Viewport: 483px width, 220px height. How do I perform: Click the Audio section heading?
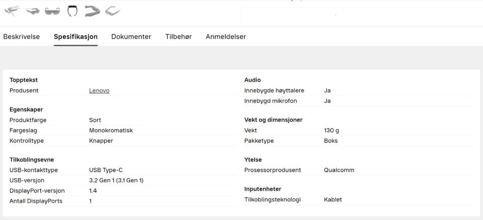[253, 80]
